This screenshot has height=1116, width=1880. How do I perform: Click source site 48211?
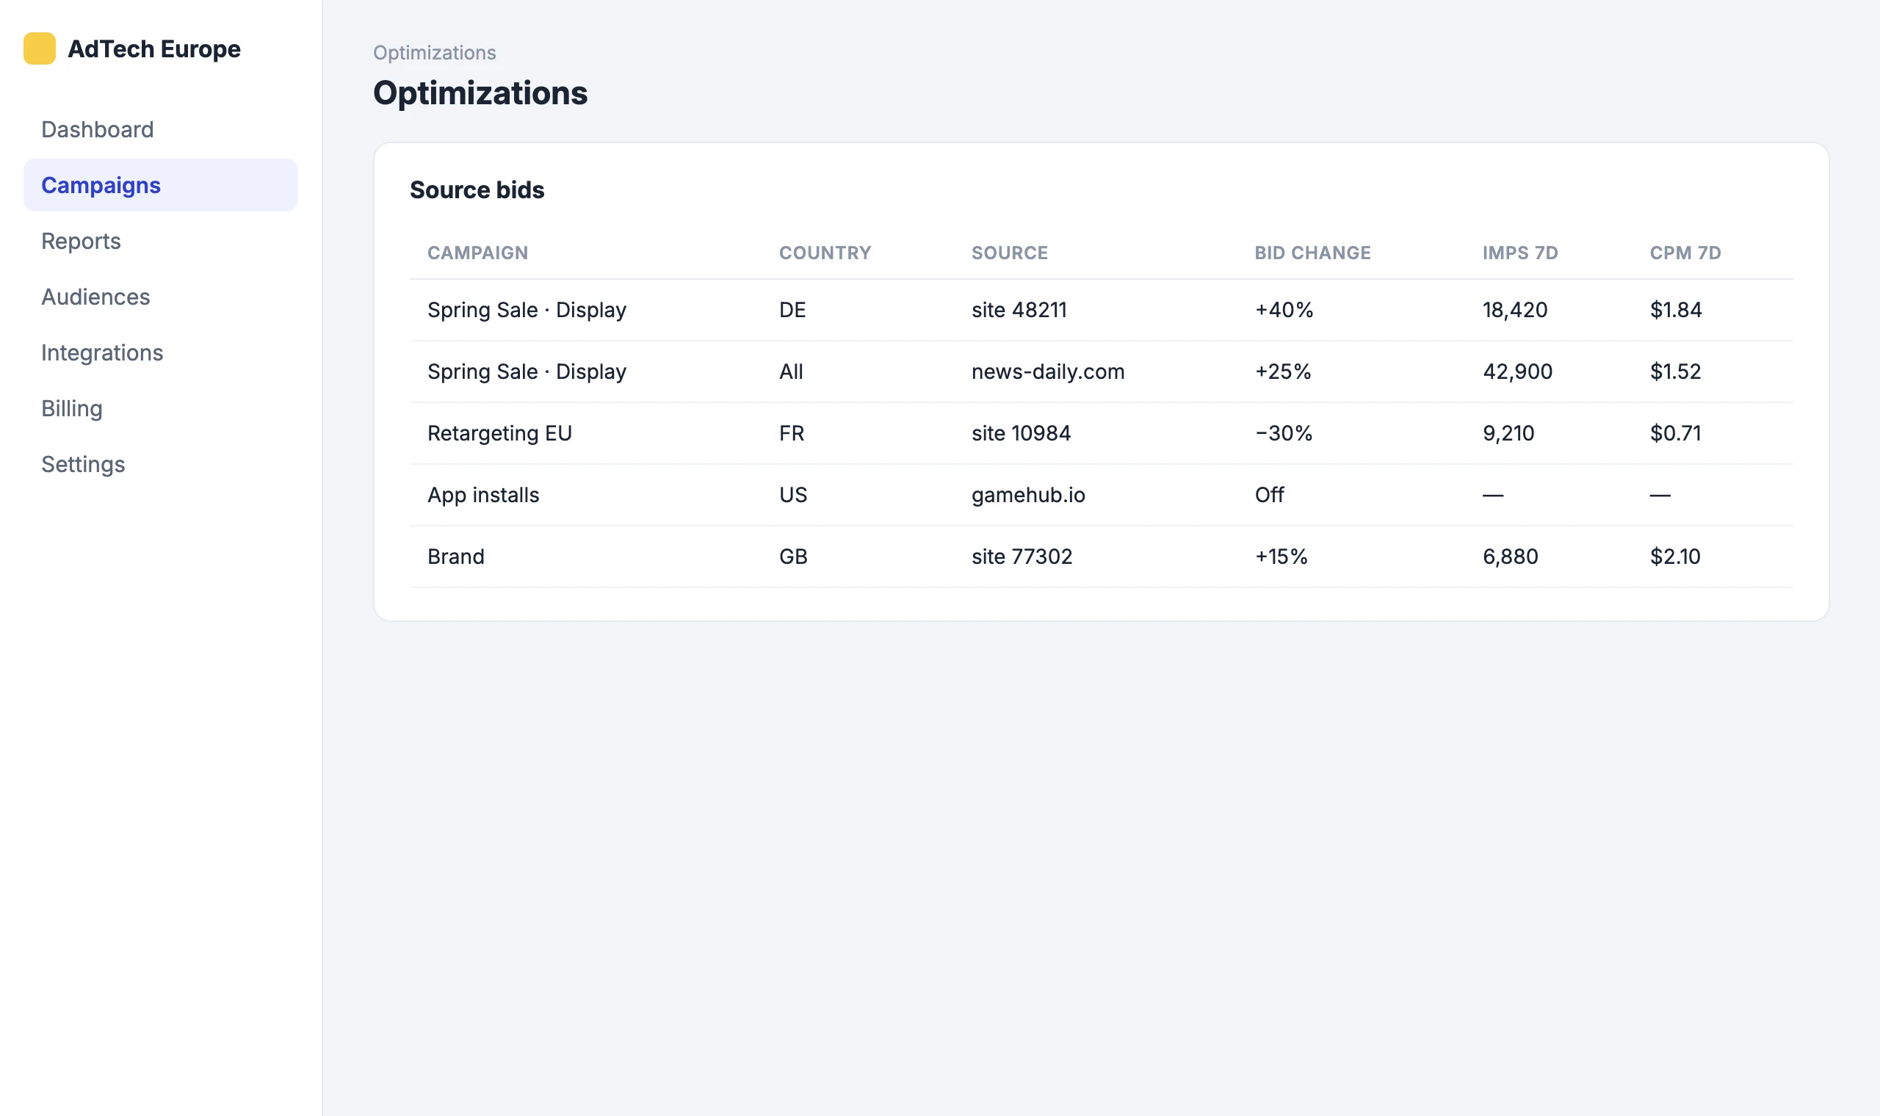[x=1019, y=310]
